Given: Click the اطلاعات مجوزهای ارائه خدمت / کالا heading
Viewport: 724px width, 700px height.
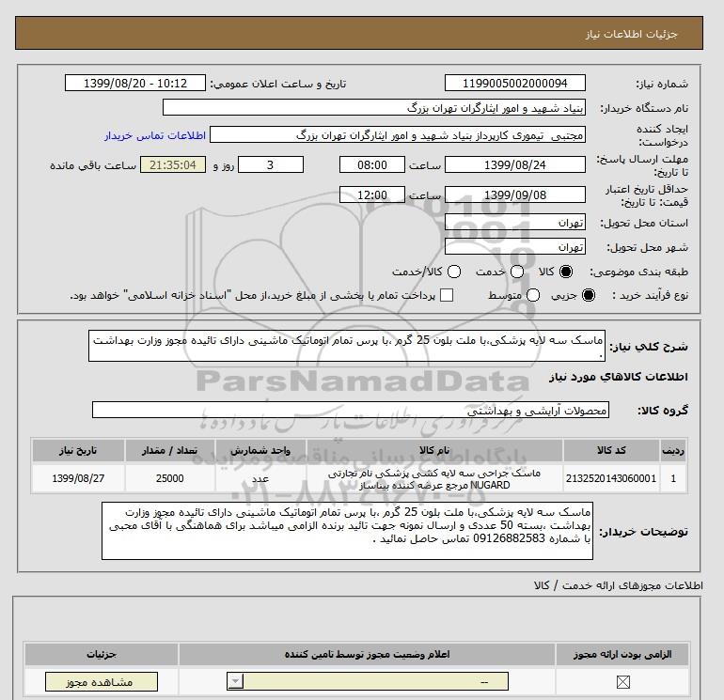Looking at the screenshot, I should click(619, 585).
